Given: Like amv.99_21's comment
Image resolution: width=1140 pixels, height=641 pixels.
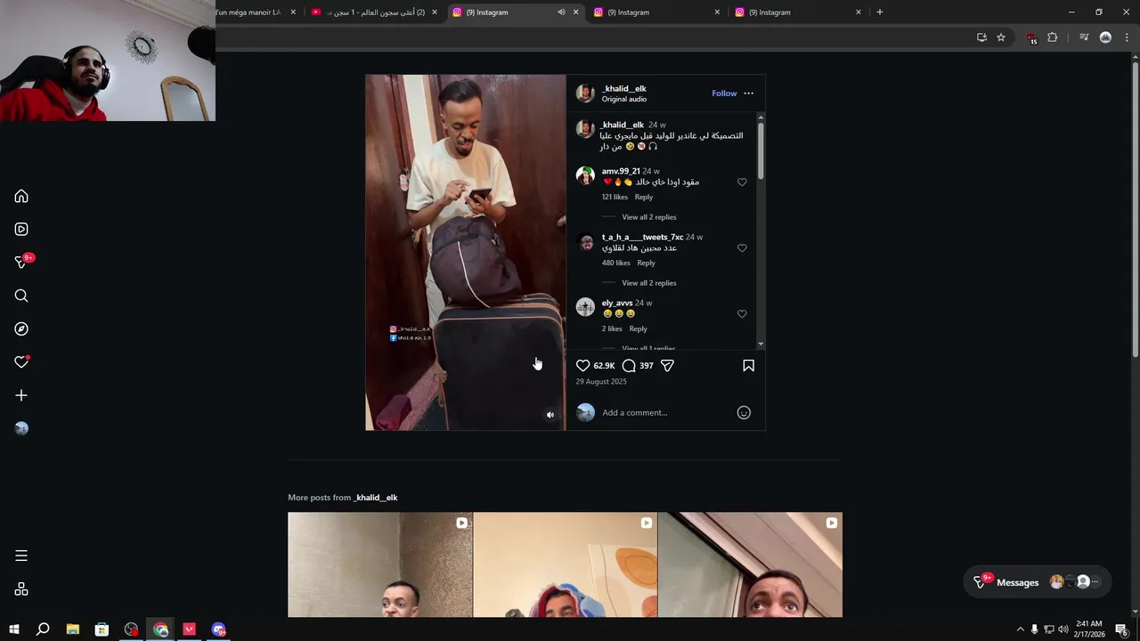Looking at the screenshot, I should pos(742,182).
